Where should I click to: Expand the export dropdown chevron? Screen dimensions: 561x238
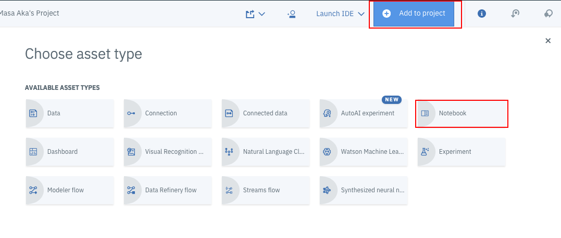coord(261,14)
